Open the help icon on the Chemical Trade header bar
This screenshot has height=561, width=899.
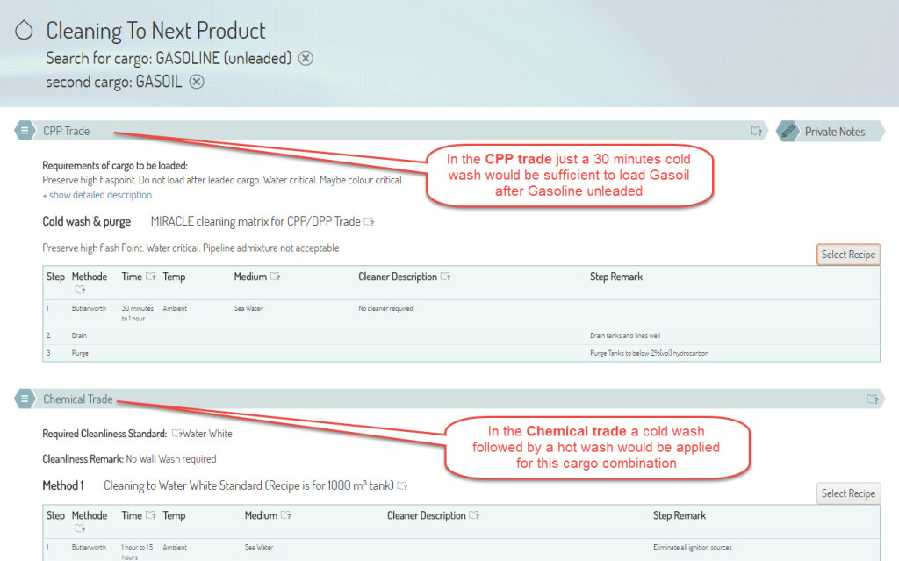click(x=872, y=399)
